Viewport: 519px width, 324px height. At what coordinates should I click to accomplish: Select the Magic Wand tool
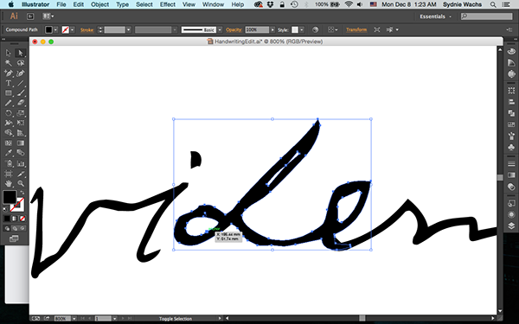(x=9, y=63)
